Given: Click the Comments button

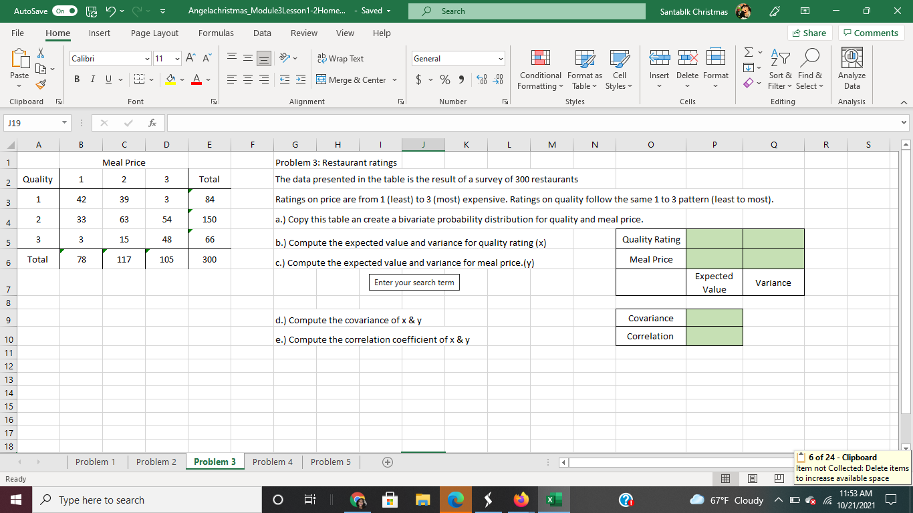Looking at the screenshot, I should pyautogui.click(x=871, y=33).
